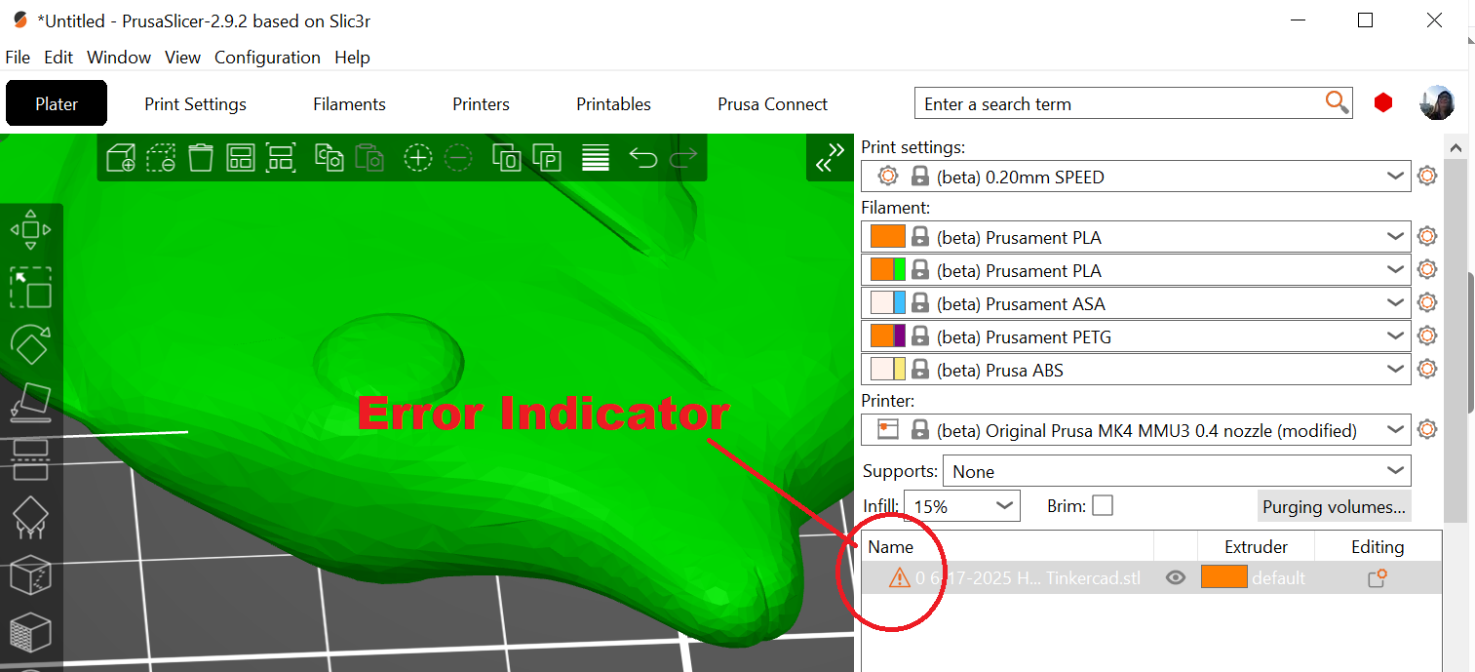Select the Paint-on supports tool

tap(30, 517)
